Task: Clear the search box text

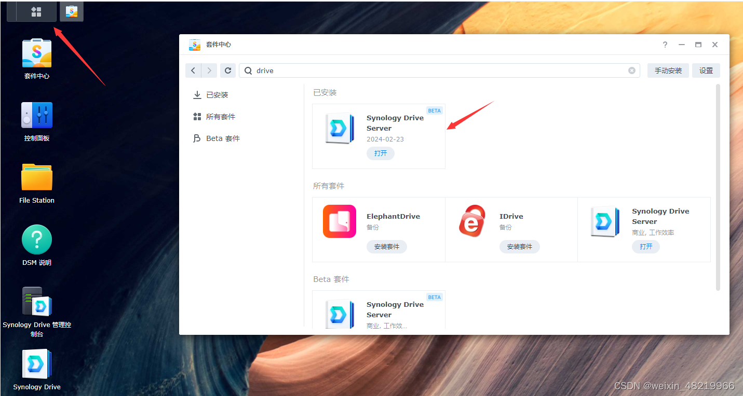Action: click(632, 70)
